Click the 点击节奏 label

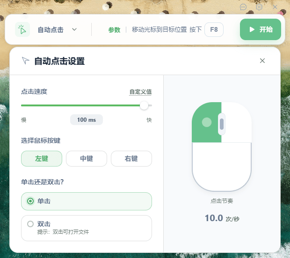[x=222, y=201]
